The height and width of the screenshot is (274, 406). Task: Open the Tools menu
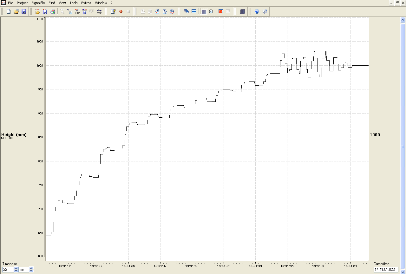74,3
